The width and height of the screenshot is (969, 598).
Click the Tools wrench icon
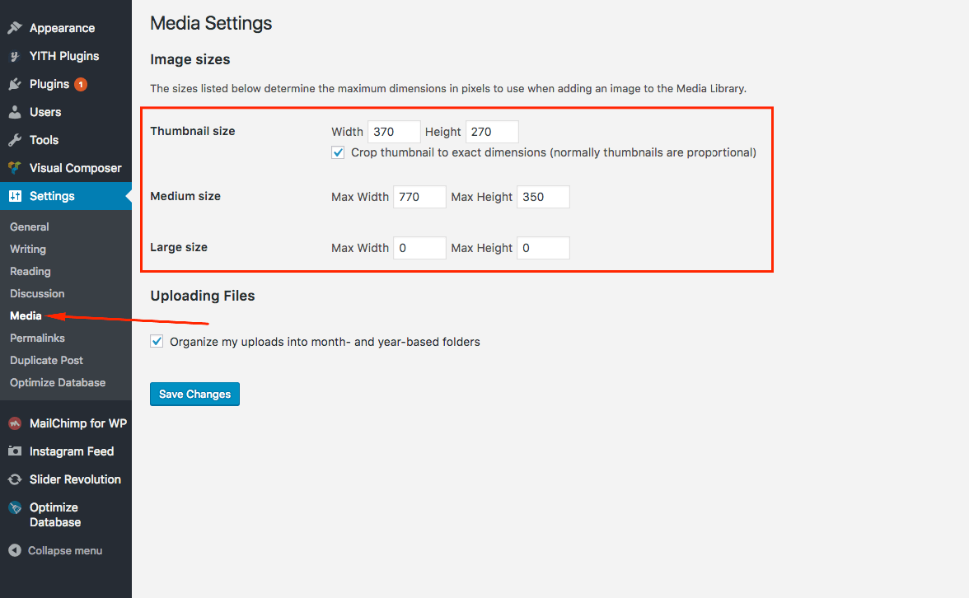click(15, 140)
